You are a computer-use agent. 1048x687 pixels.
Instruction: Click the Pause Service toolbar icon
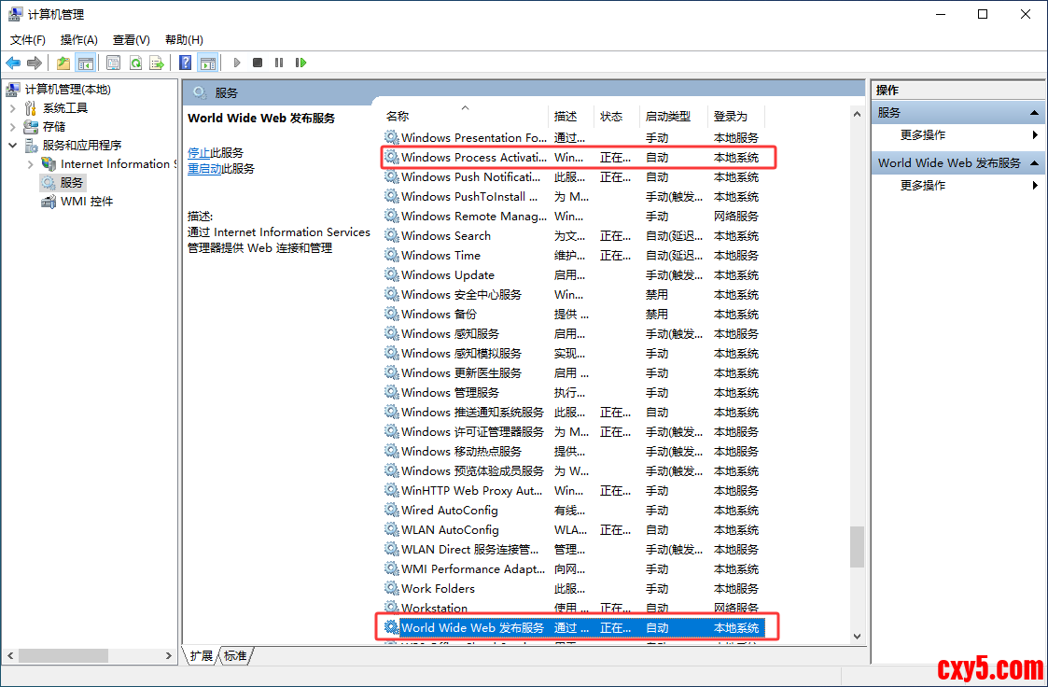(x=279, y=63)
